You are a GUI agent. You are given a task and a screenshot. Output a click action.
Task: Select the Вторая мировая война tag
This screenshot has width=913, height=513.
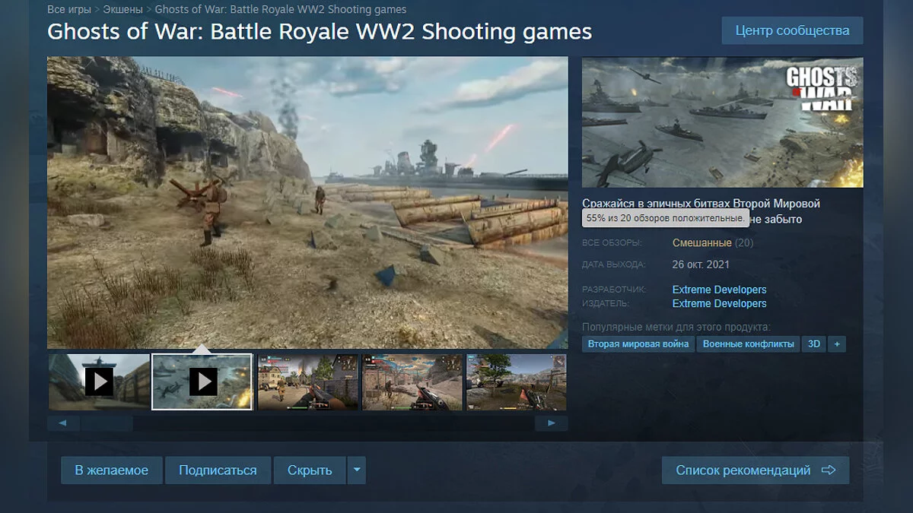coord(638,344)
